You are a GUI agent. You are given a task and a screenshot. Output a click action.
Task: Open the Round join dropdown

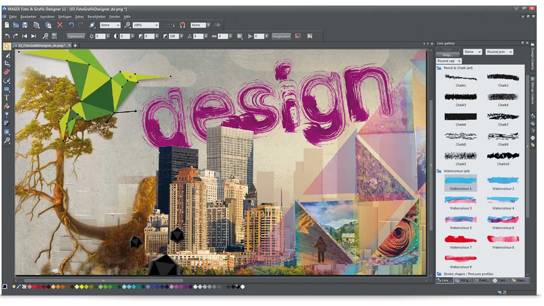click(499, 52)
